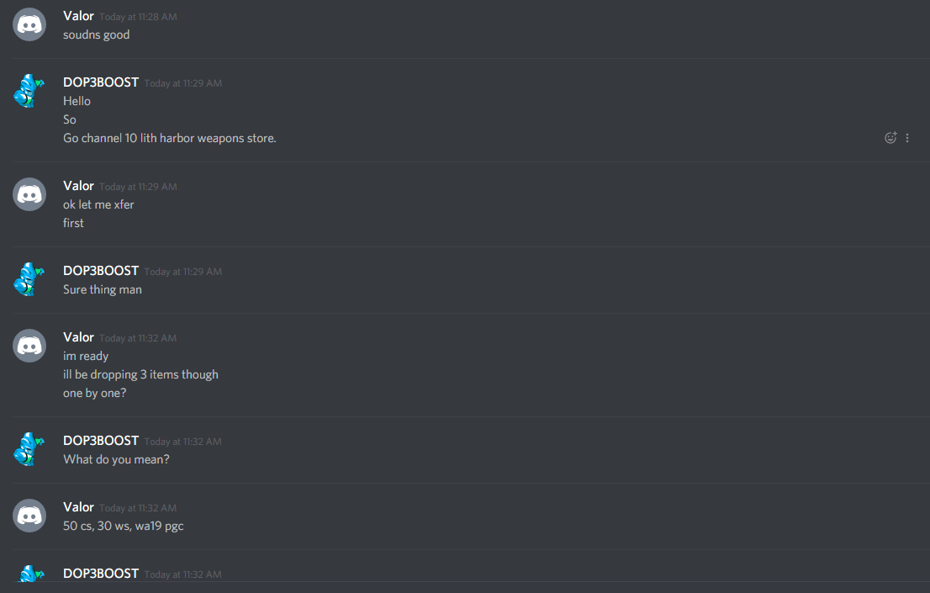The image size is (930, 593).
Task: Click DOP3BOOST avatar beside 'Sure thing man'
Action: [29, 279]
